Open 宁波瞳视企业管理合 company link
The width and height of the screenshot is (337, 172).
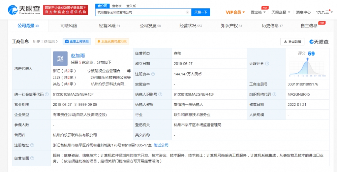click(x=105, y=71)
